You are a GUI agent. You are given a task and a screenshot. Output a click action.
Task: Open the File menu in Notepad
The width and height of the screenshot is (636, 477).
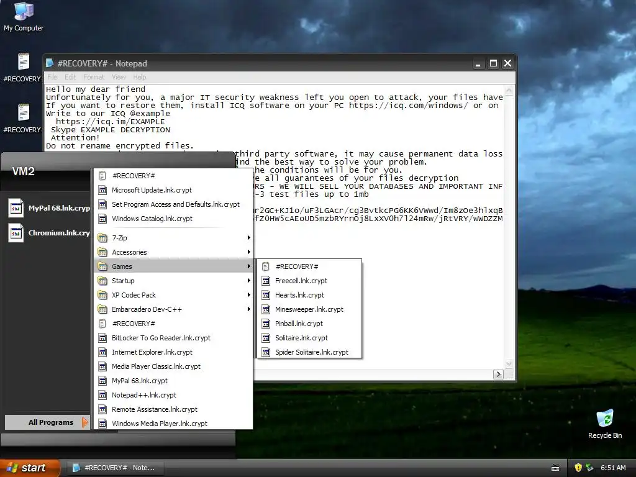pos(52,77)
